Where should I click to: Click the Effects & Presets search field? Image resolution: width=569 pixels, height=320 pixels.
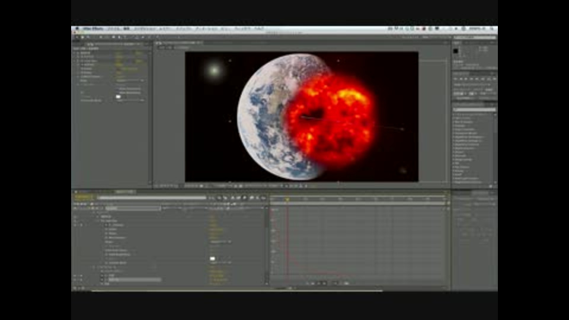(x=474, y=109)
